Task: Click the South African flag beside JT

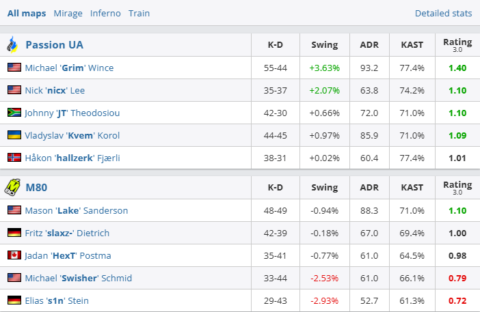Action: (x=14, y=113)
